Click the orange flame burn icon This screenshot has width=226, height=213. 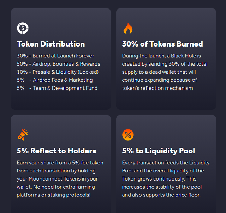coord(128,28)
